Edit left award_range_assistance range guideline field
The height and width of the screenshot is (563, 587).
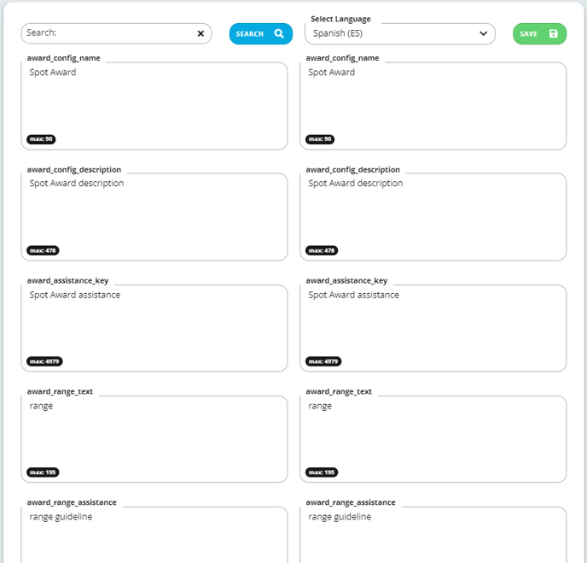point(154,535)
